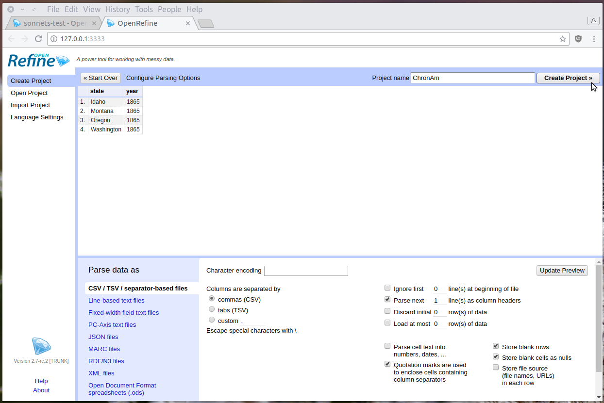Open the History menu
The height and width of the screenshot is (403, 604).
point(117,9)
